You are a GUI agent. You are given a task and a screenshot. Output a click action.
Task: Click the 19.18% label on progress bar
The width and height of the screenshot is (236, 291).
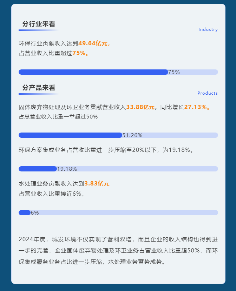point(67,169)
